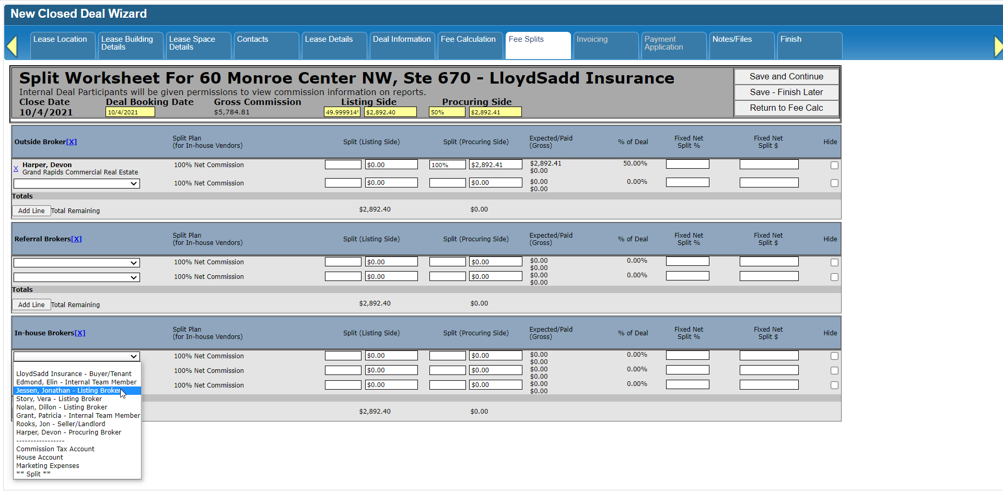The width and height of the screenshot is (1003, 492).
Task: Click the [X] next to Outside Broker
Action: (72, 142)
